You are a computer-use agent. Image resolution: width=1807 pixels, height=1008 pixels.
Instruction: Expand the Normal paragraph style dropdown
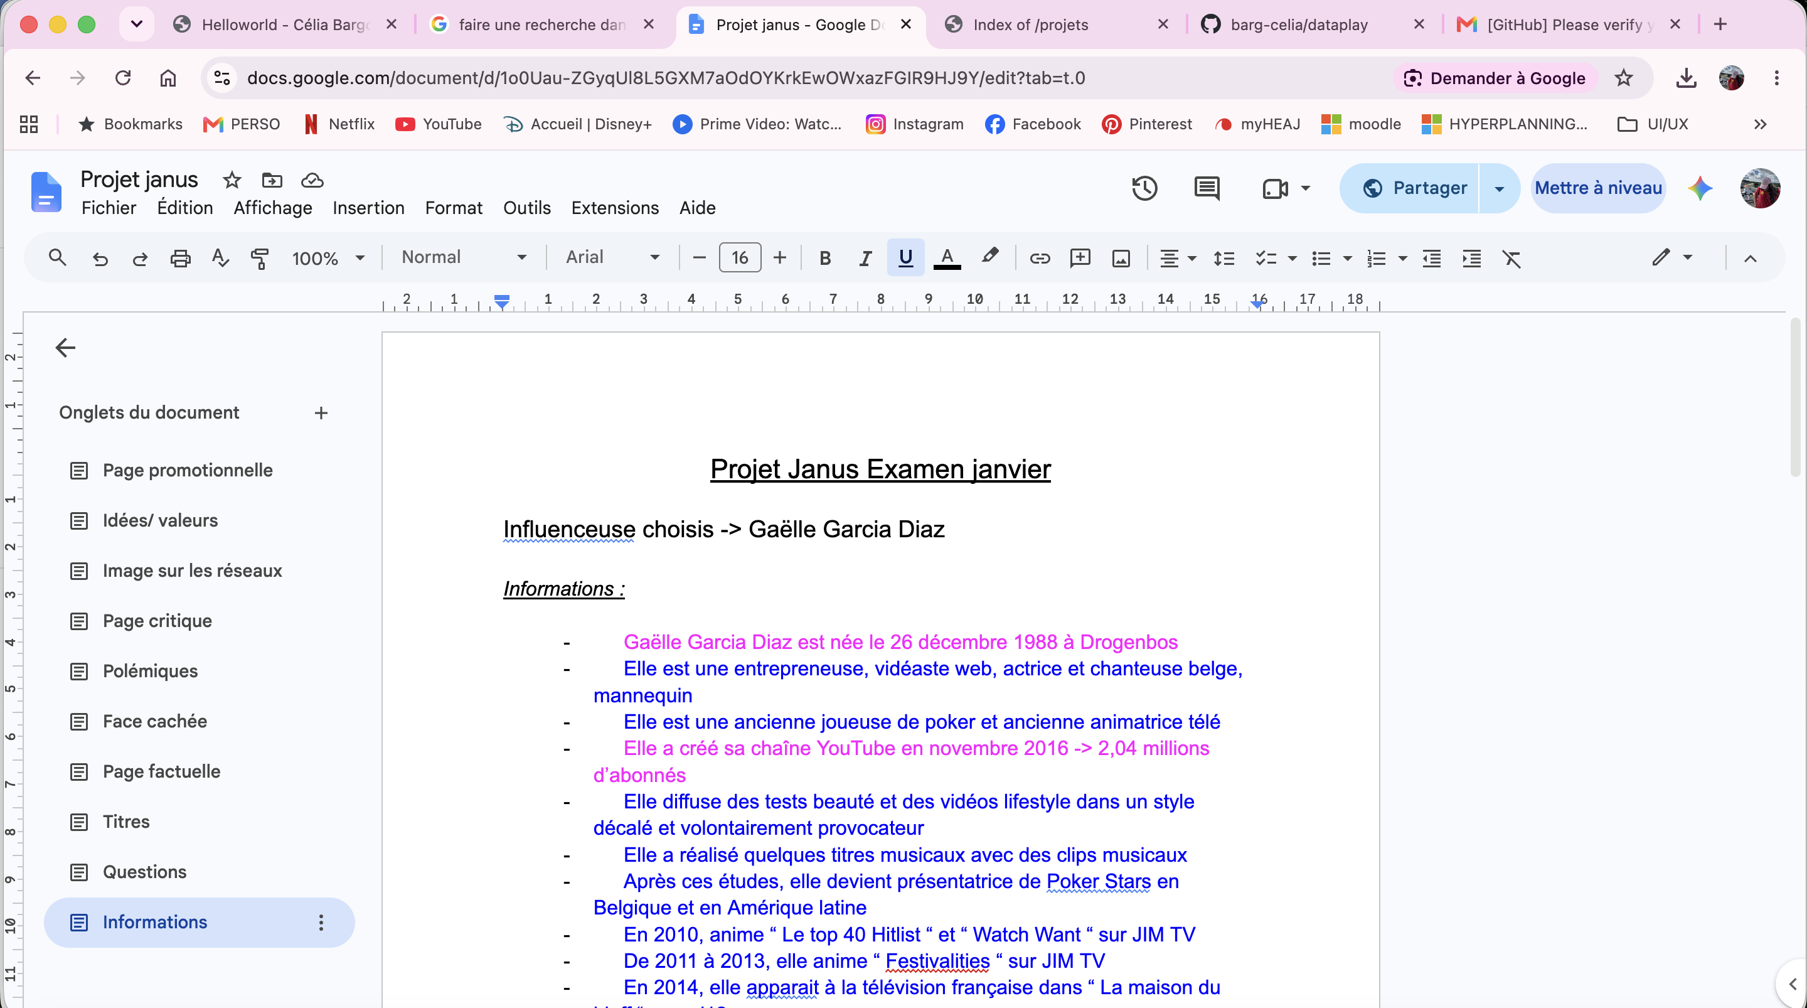coord(464,257)
